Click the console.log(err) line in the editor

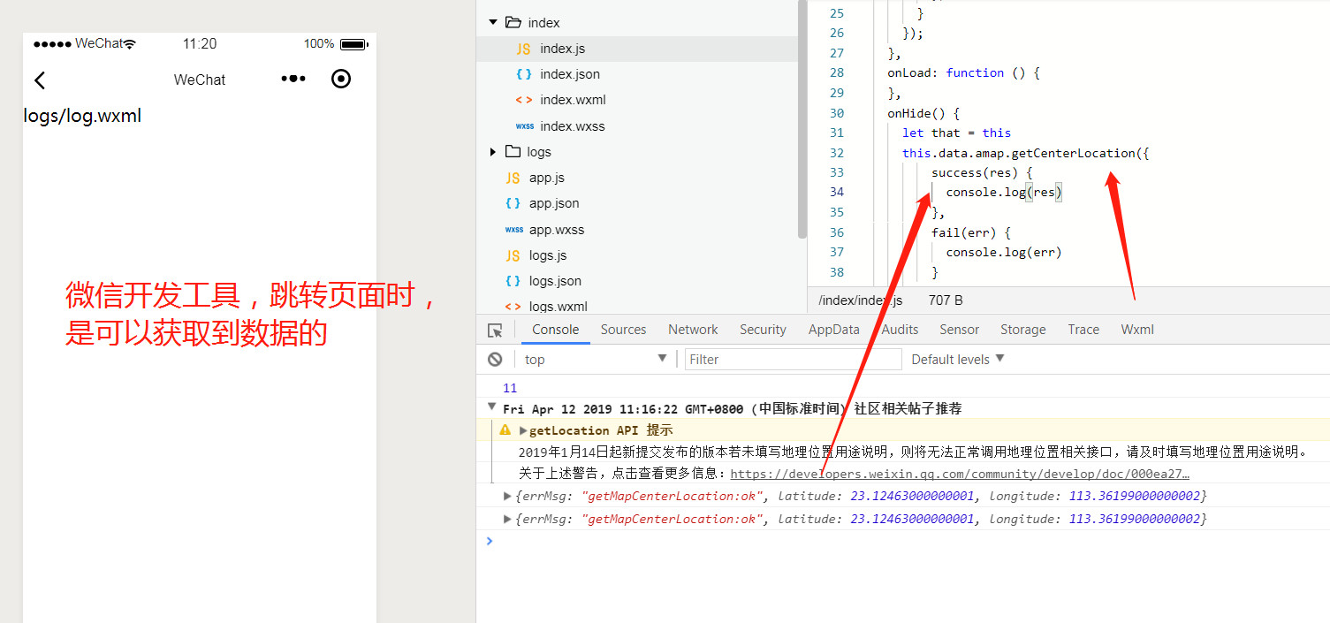tap(1003, 252)
